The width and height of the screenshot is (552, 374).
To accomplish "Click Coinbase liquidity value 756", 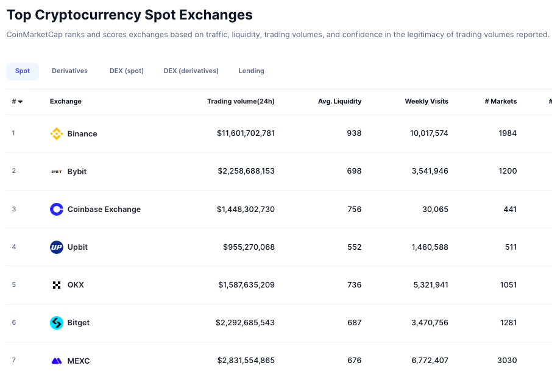I will click(355, 210).
